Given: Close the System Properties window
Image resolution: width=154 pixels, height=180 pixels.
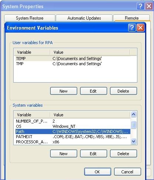Looking at the screenshot, I should (x=149, y=6).
